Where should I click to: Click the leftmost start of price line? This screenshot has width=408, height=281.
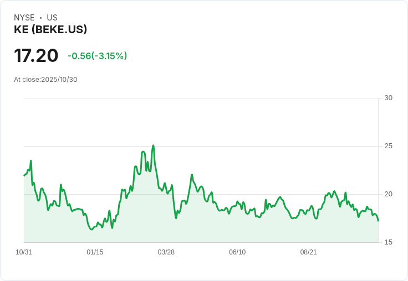tap(24, 175)
